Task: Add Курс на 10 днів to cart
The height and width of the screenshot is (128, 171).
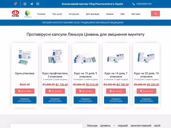Action: pyautogui.click(x=85, y=91)
